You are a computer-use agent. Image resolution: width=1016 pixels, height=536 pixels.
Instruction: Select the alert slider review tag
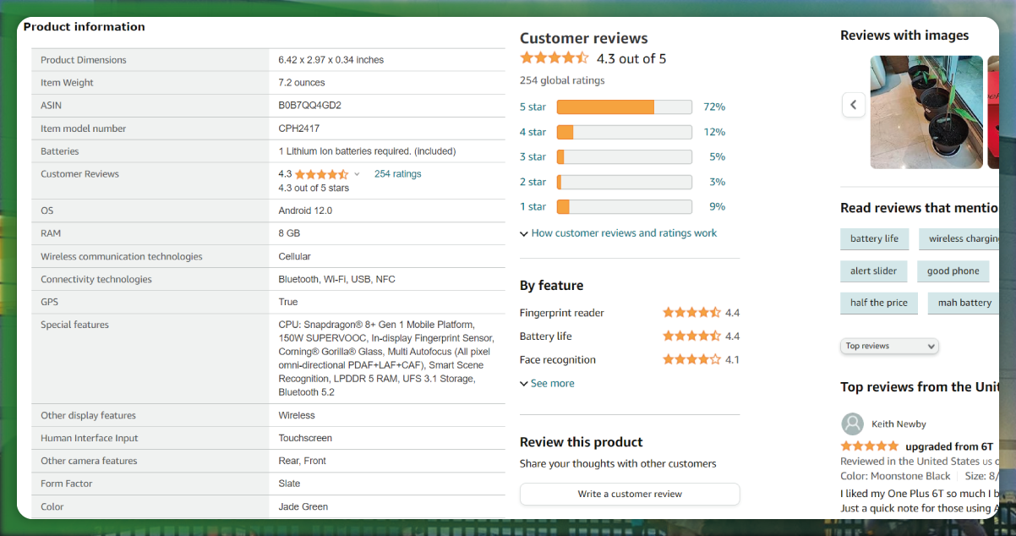pyautogui.click(x=874, y=271)
